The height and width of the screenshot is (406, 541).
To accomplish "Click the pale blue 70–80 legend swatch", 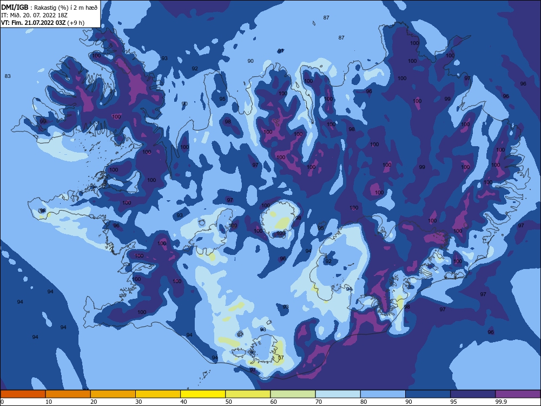I will (338, 394).
